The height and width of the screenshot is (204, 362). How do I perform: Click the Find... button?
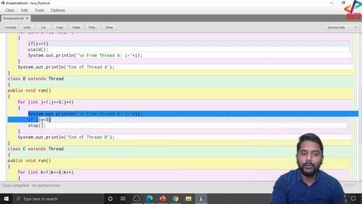pyautogui.click(x=93, y=27)
